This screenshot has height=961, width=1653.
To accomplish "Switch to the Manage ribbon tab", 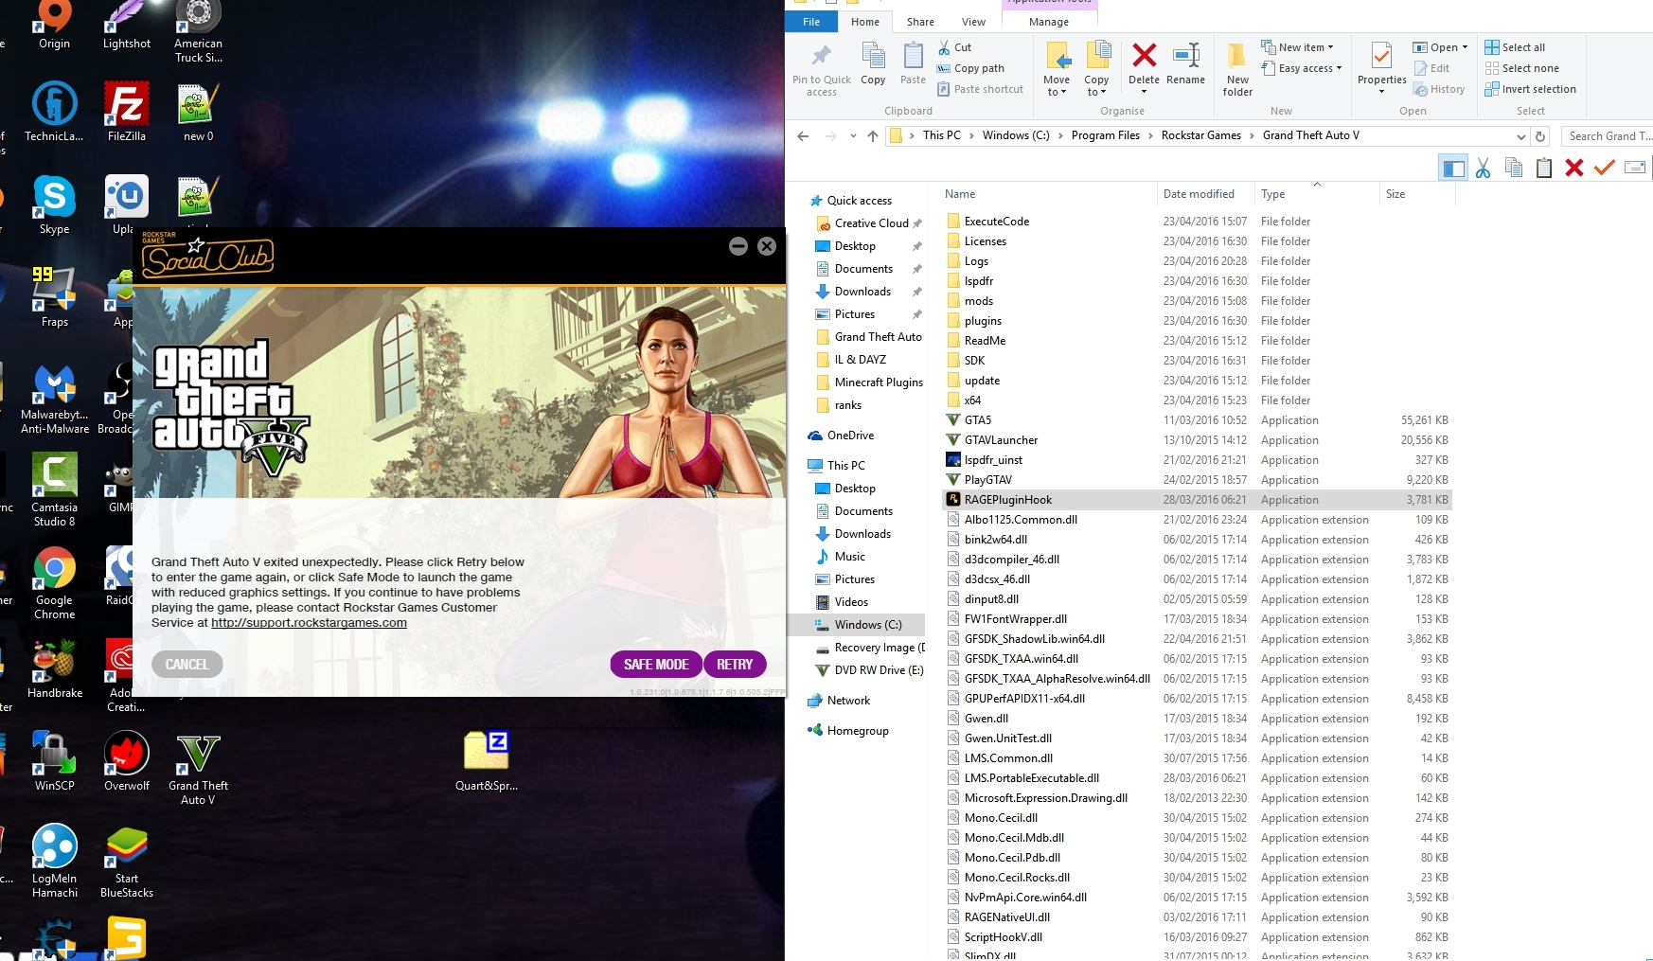I will pyautogui.click(x=1049, y=22).
